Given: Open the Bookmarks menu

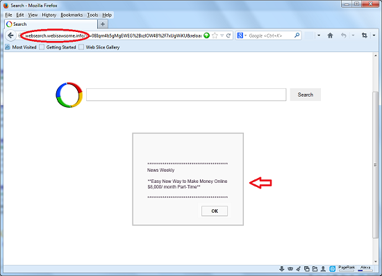Looking at the screenshot, I should 72,15.
